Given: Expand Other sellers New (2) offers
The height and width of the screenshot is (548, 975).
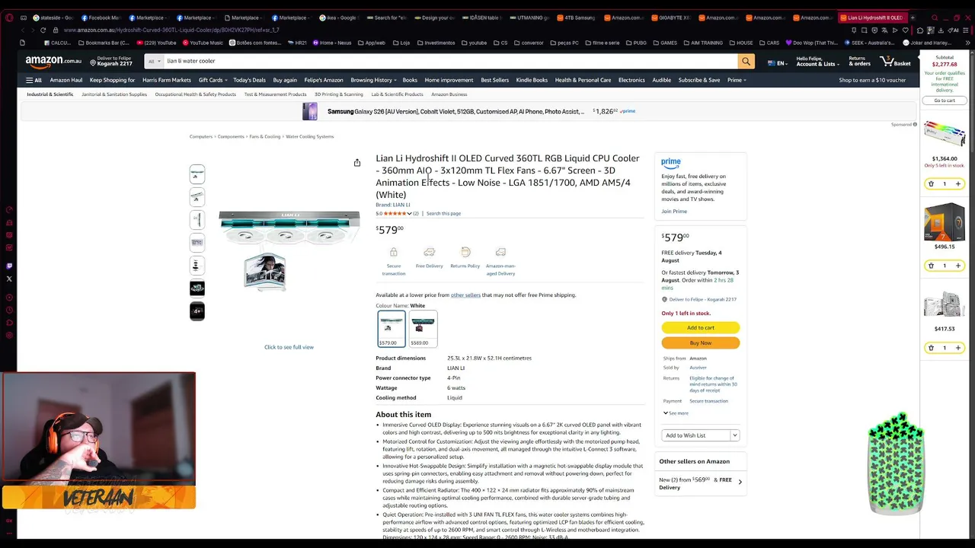Looking at the screenshot, I should [701, 483].
